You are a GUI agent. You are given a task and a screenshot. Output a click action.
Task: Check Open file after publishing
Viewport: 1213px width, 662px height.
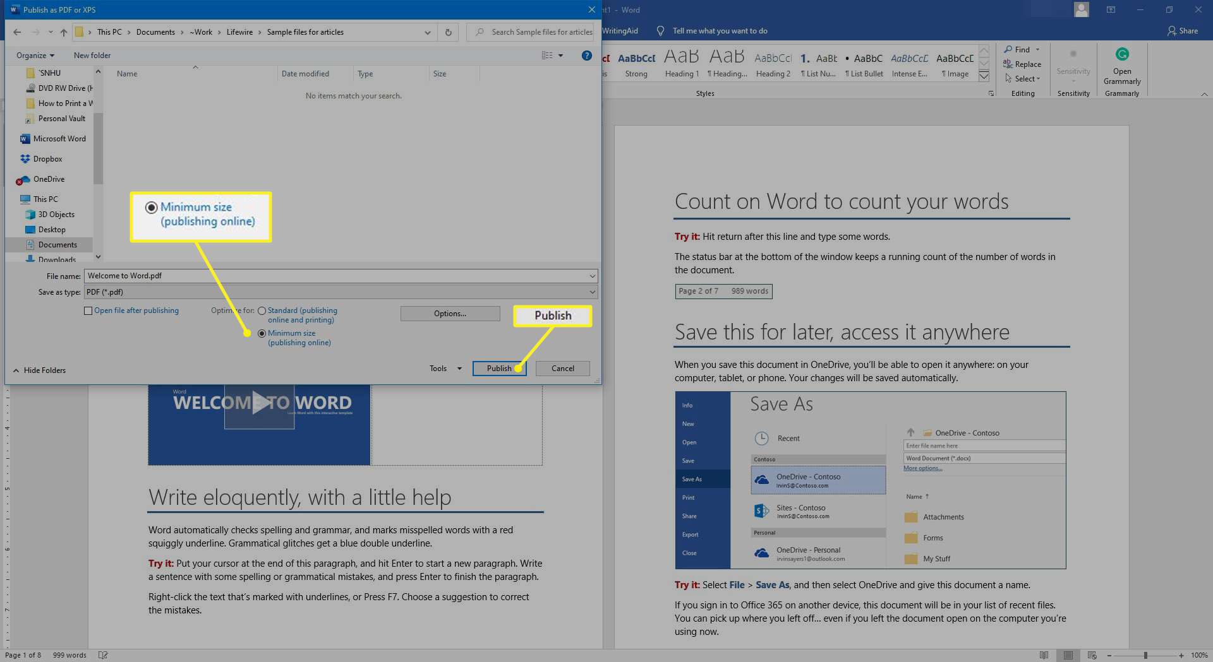pyautogui.click(x=88, y=310)
